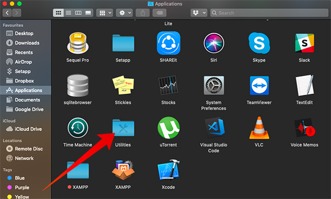Filter by the Blue tag

pos(25,178)
